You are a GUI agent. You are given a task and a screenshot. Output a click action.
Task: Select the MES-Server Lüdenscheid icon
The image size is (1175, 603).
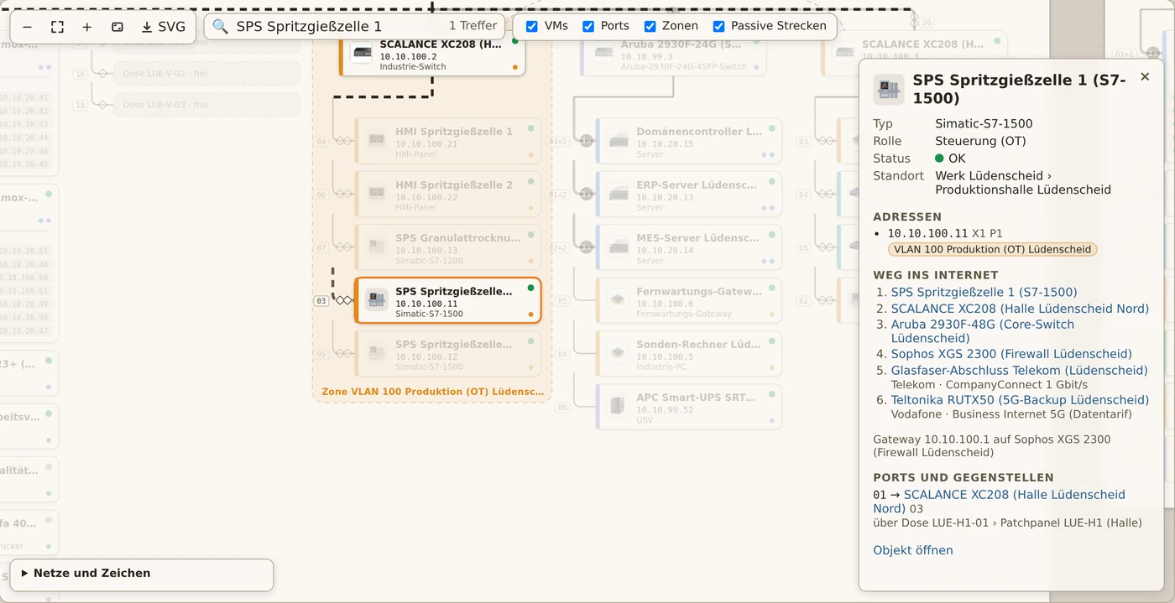point(619,247)
